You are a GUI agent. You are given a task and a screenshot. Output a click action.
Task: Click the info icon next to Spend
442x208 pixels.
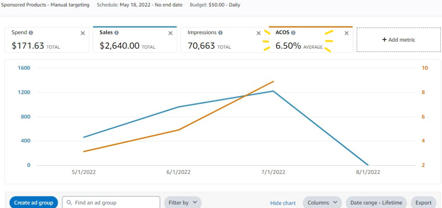(31, 33)
